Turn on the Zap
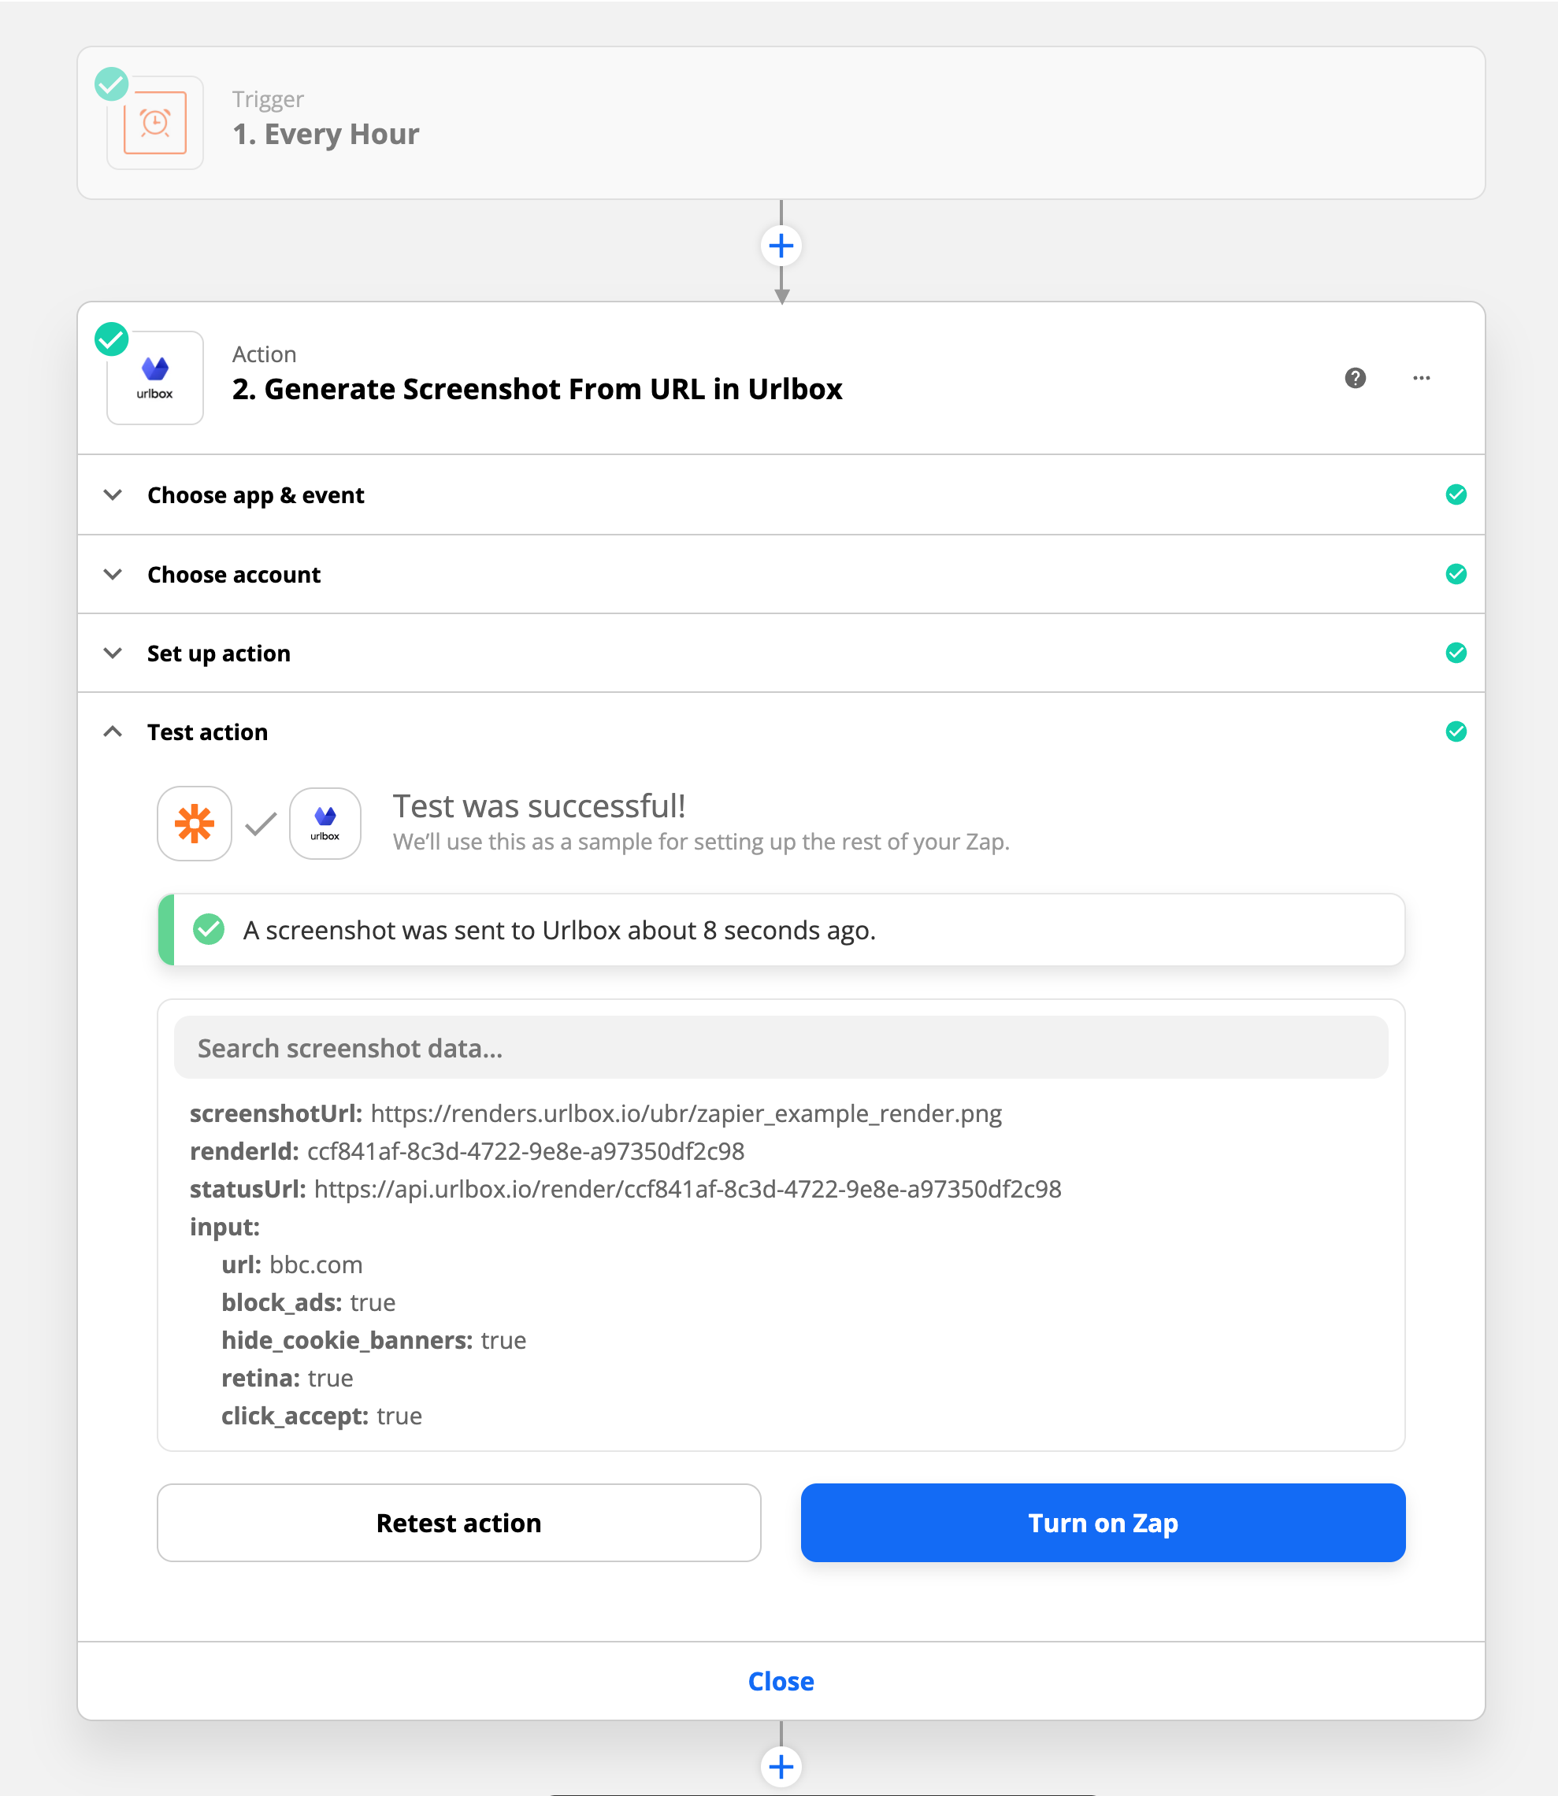This screenshot has height=1796, width=1558. pyautogui.click(x=1103, y=1523)
